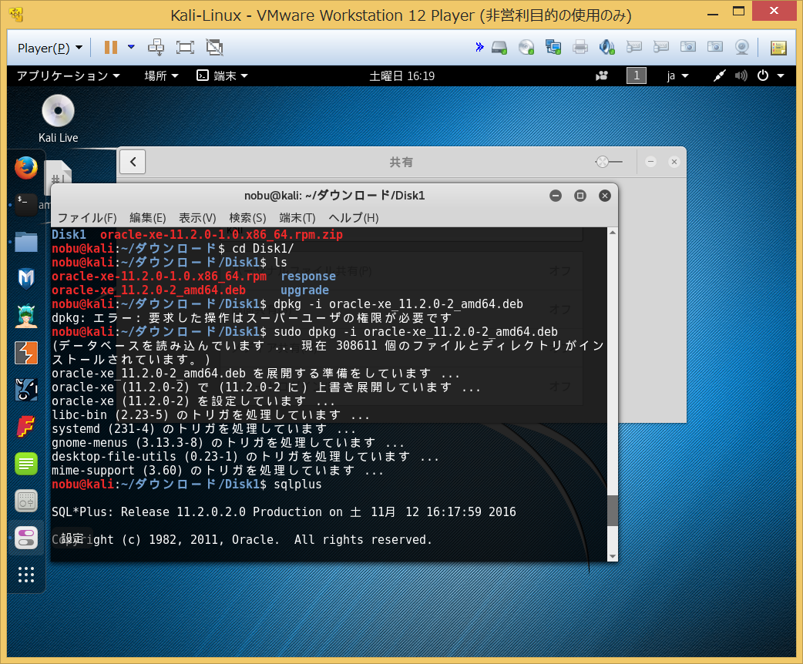Launch Faraday F icon from dock
This screenshot has width=803, height=664.
(x=25, y=427)
